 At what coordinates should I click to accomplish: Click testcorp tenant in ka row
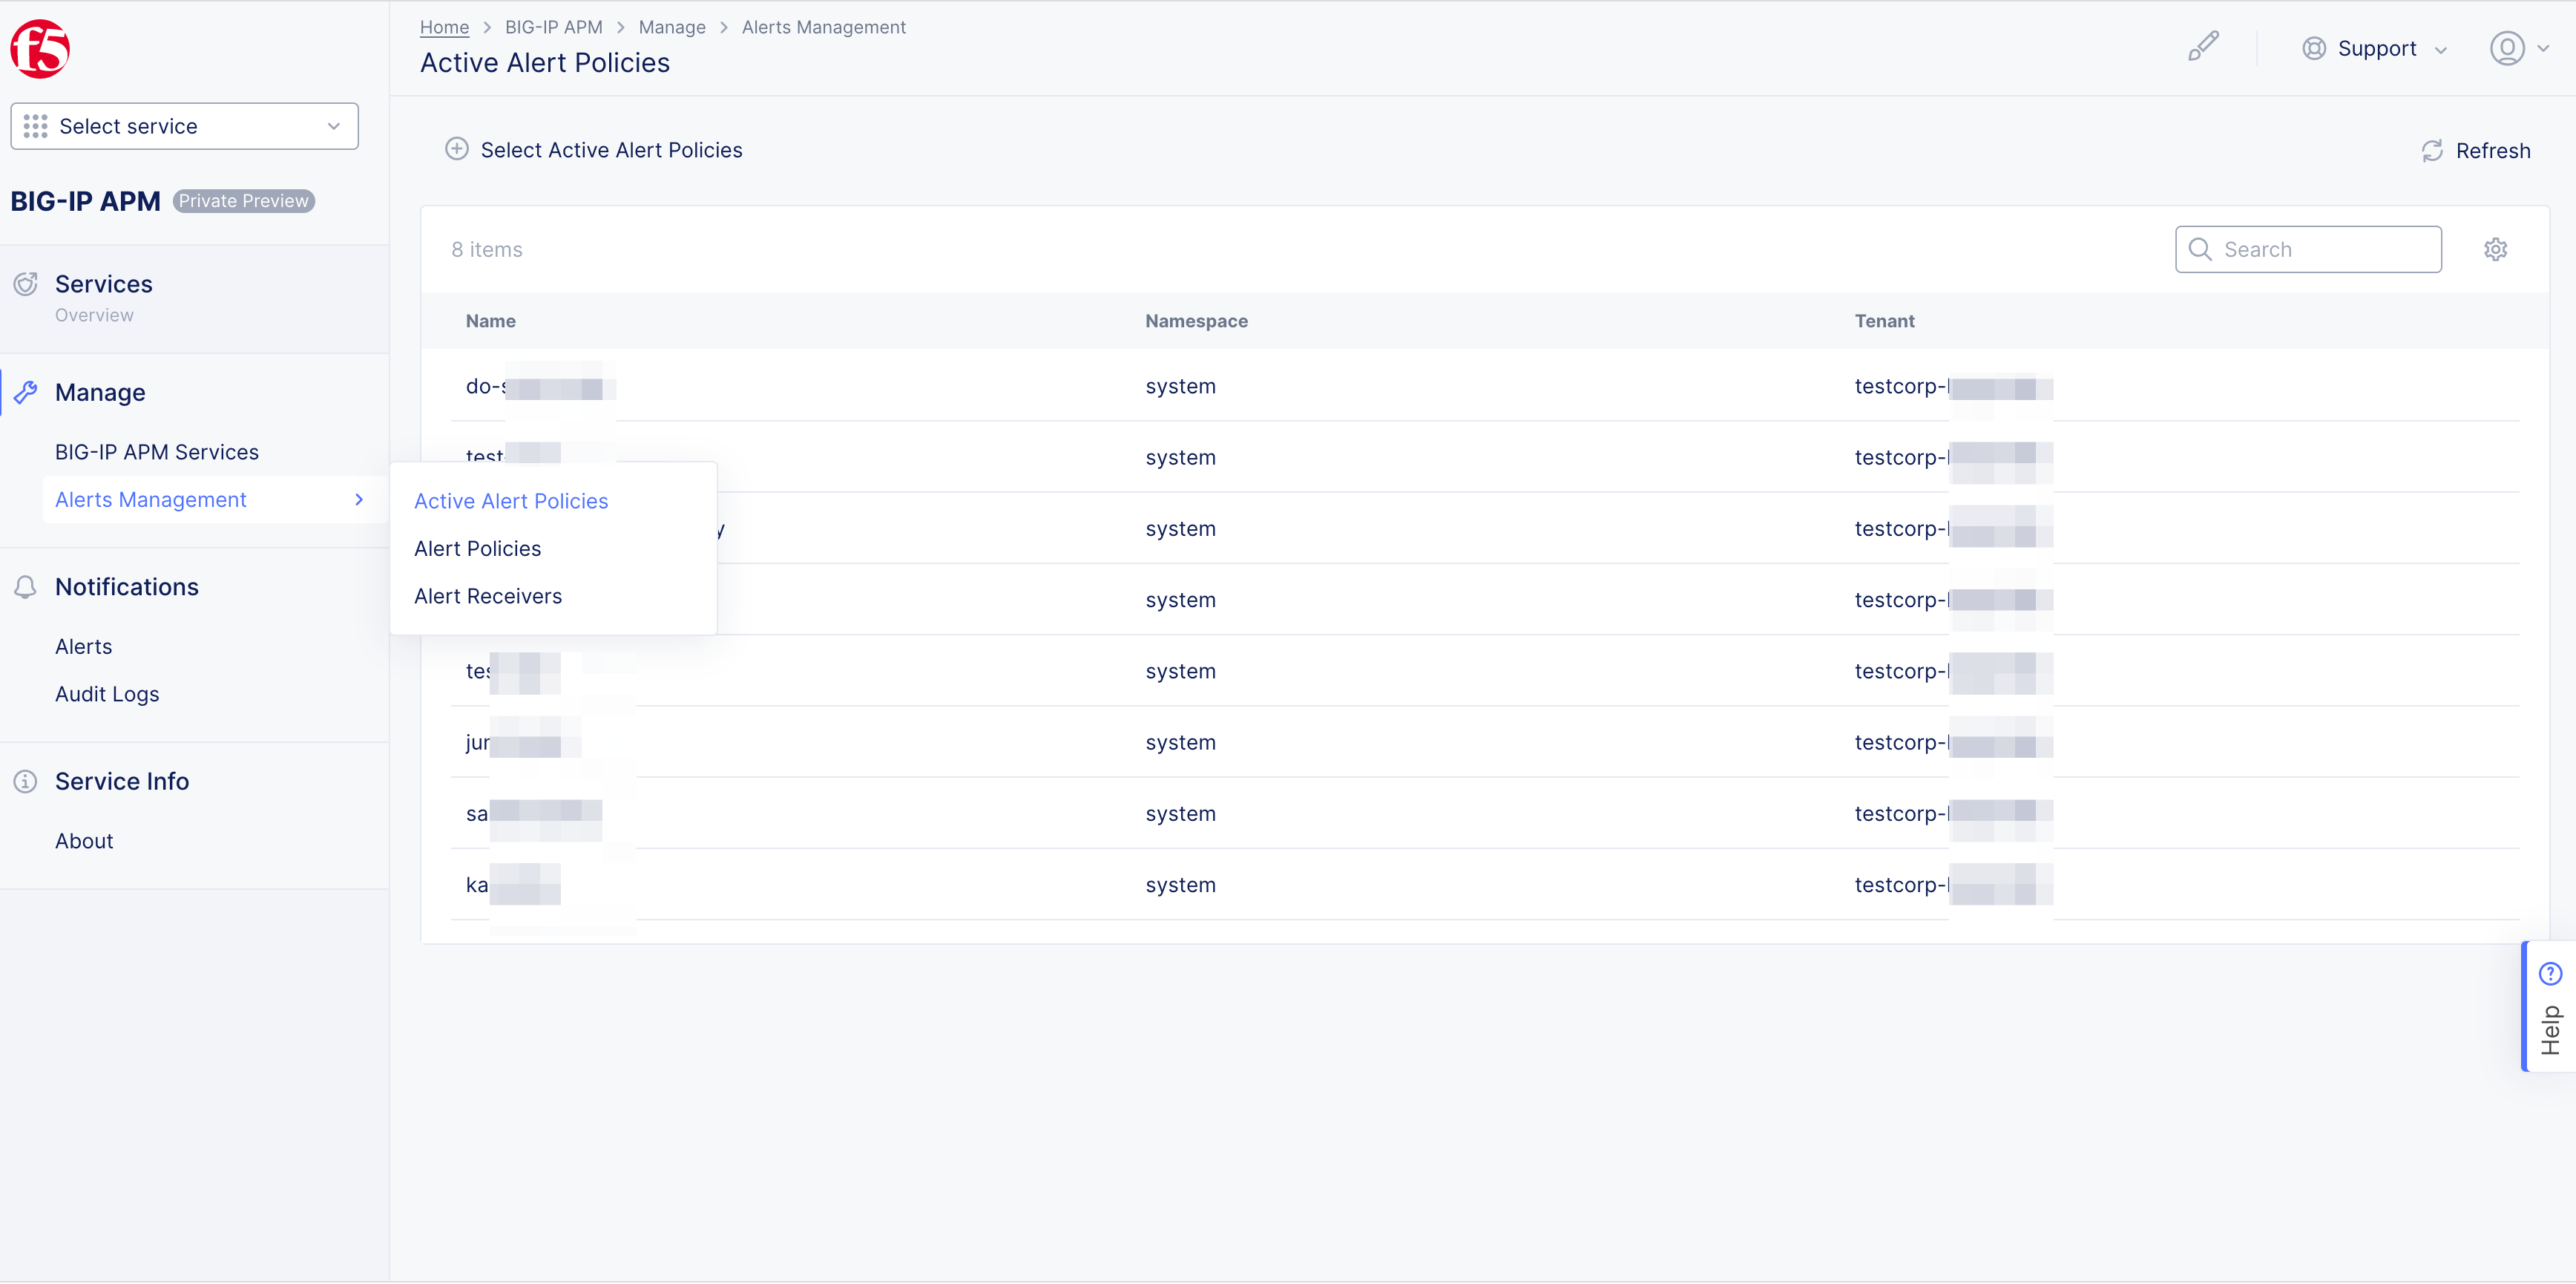click(1953, 885)
